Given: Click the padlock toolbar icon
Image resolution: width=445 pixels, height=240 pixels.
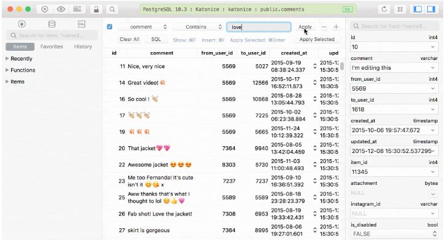Looking at the screenshot, I should [x=96, y=9].
